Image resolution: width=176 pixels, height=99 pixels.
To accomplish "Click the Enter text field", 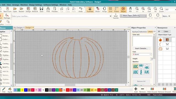I will click(x=142, y=41).
